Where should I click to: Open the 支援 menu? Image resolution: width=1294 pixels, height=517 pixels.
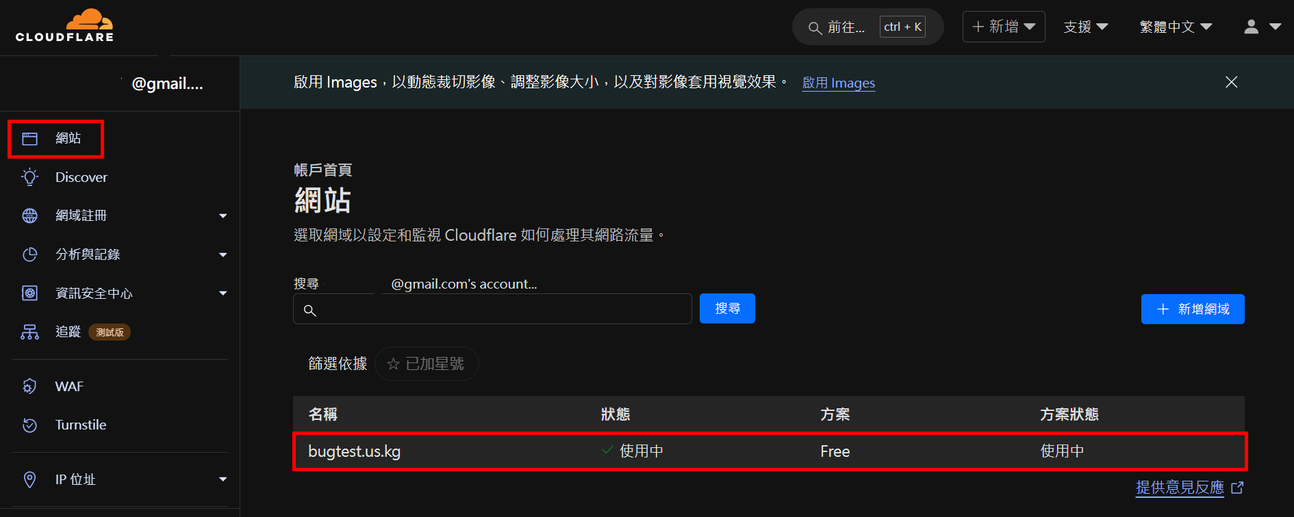point(1086,27)
